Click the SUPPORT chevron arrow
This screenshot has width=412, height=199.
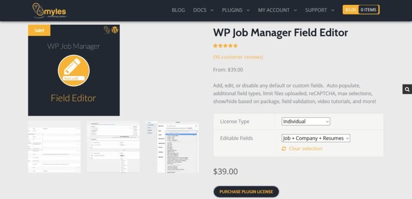point(333,11)
